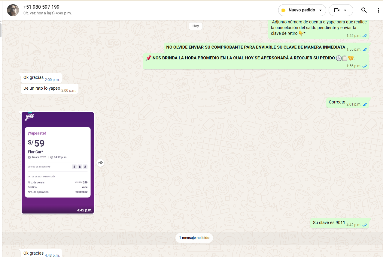
Task: Open the Yape payment receipt thumbnail
Action: click(x=57, y=163)
